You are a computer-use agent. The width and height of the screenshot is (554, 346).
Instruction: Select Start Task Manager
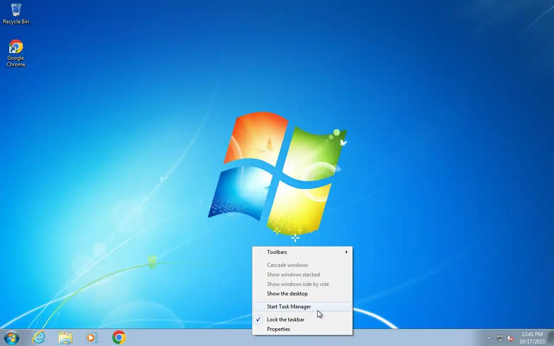[x=303, y=307]
